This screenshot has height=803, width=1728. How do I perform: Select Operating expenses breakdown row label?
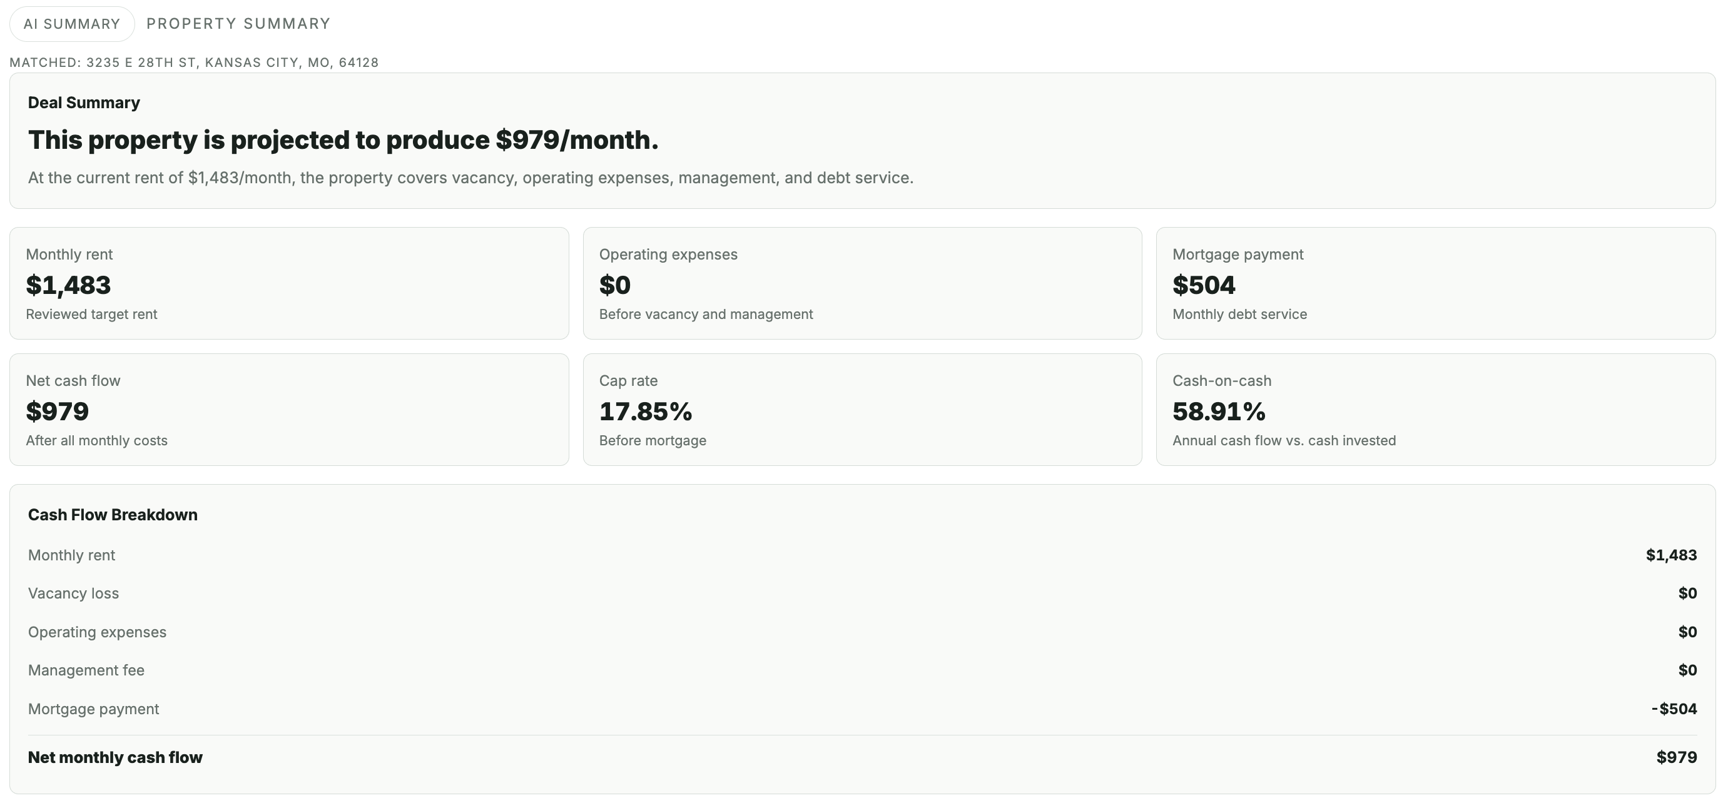[97, 632]
